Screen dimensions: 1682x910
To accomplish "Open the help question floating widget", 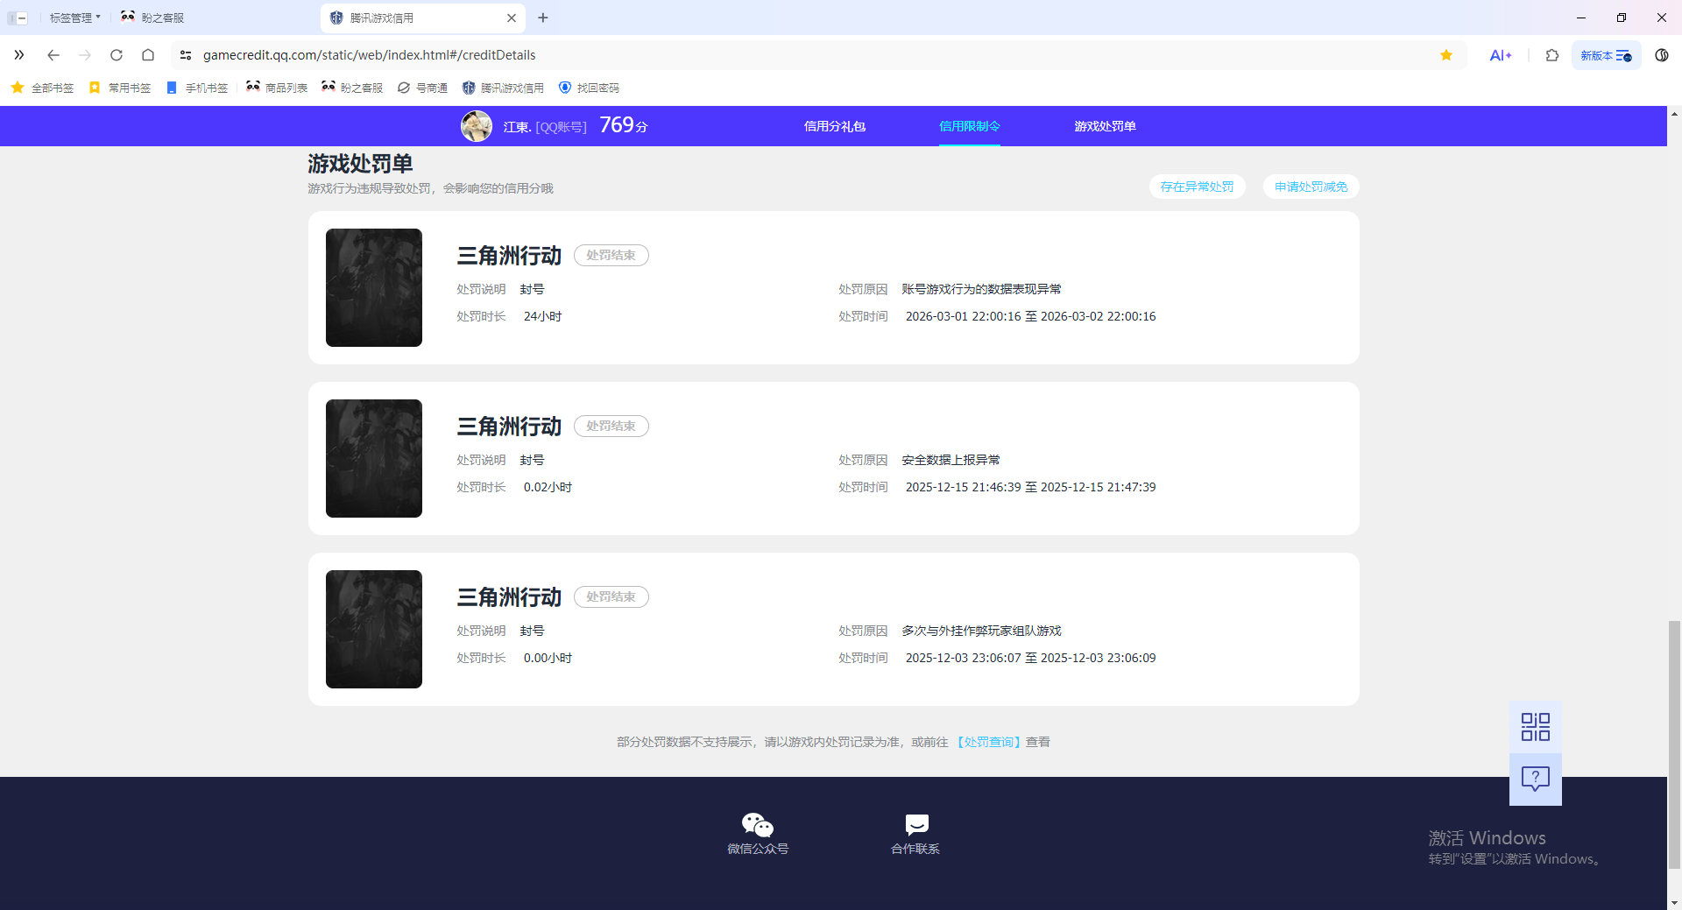I will coord(1536,779).
